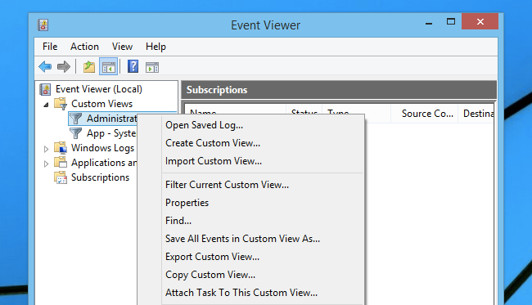Click the Windows Logs folder icon

pos(61,148)
